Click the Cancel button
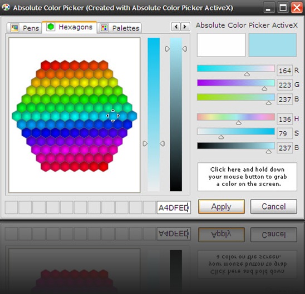This screenshot has width=305, height=294. (x=274, y=206)
